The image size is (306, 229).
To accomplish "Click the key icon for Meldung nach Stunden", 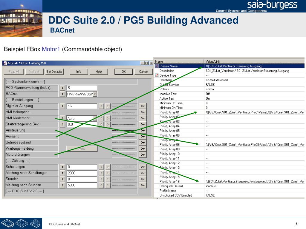I will coord(143,185).
